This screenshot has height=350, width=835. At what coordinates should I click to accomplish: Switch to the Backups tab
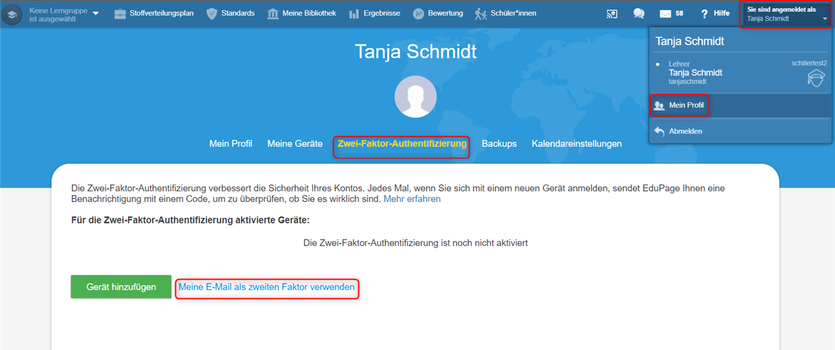tap(499, 144)
